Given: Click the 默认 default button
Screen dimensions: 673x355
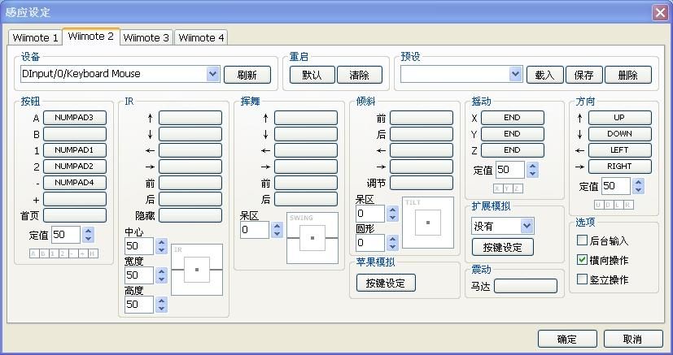Looking at the screenshot, I should coord(312,75).
